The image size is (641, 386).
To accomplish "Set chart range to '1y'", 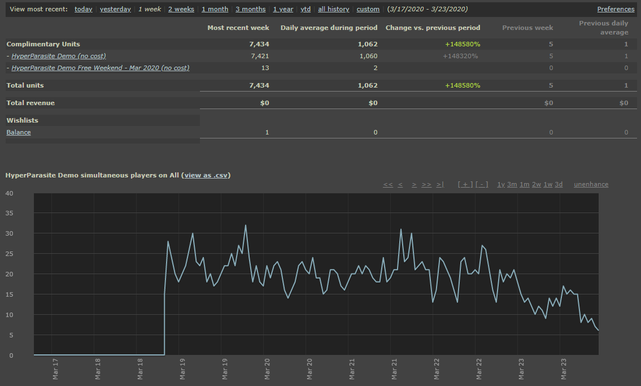I will [x=501, y=184].
